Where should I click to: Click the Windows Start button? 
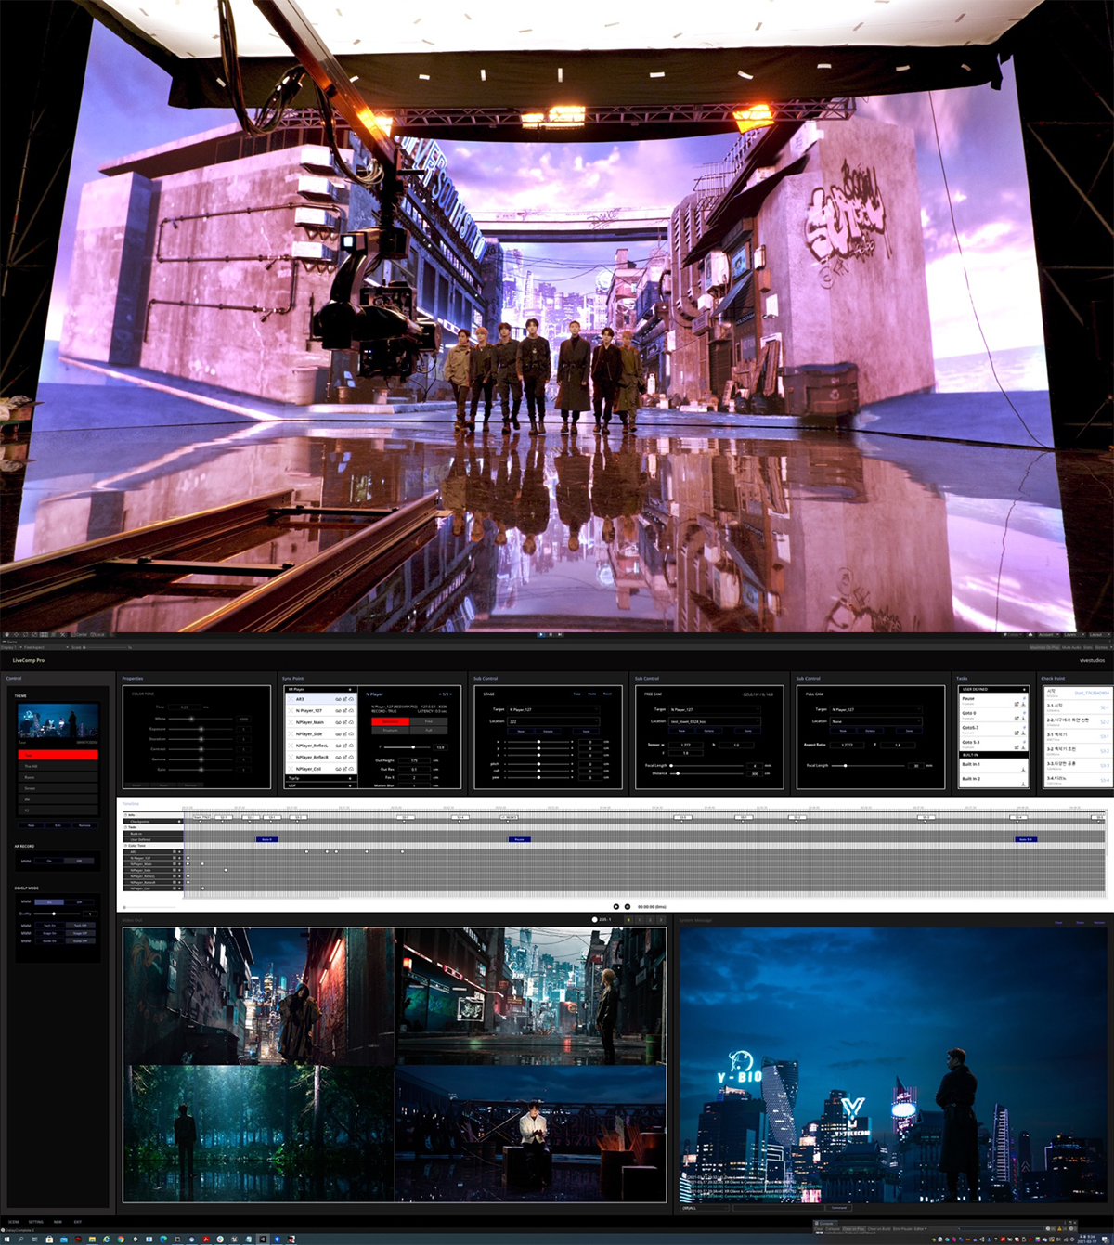coord(6,1239)
